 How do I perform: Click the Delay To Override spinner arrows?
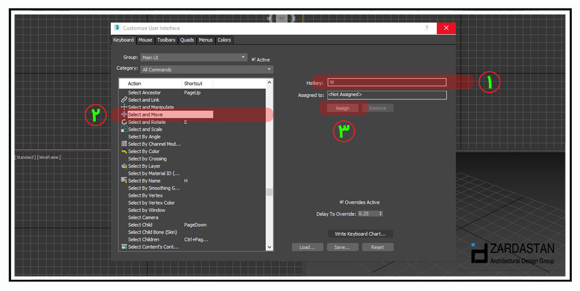(x=380, y=213)
